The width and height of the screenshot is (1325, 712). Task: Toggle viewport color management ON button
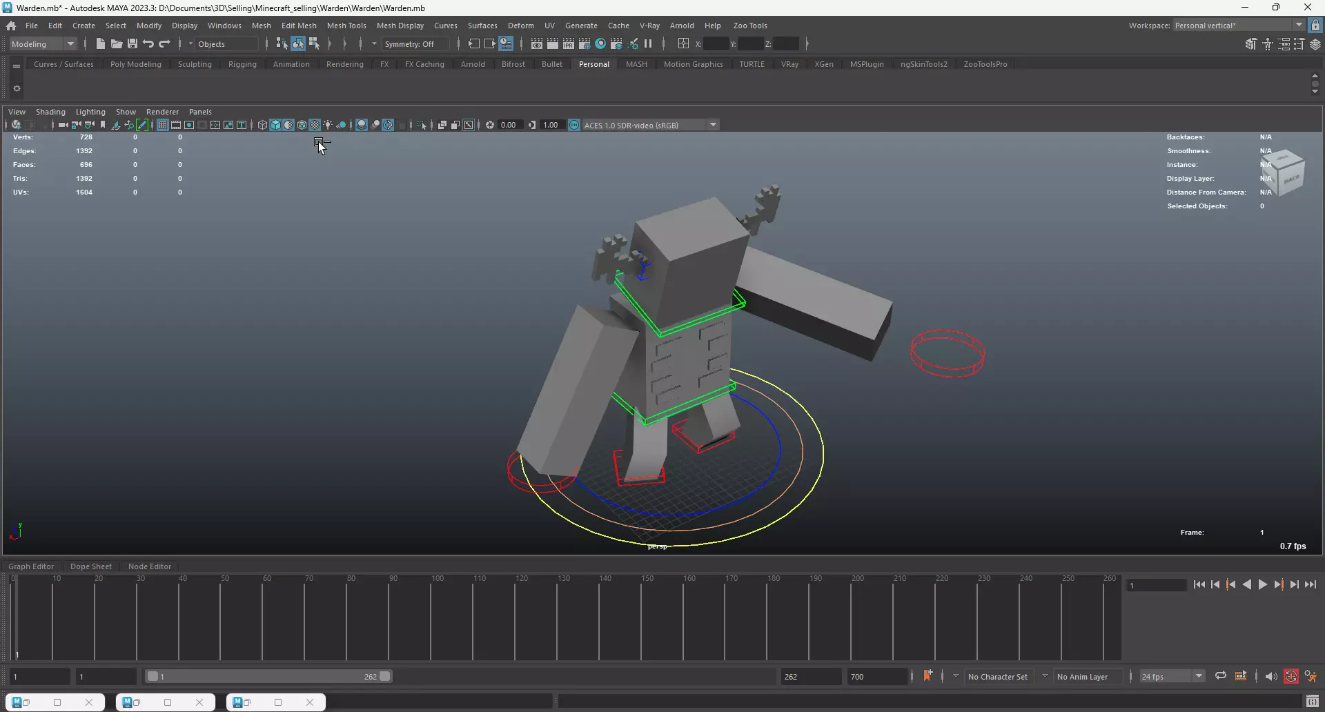[x=574, y=125]
